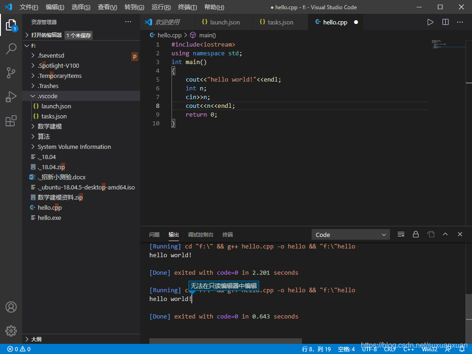Open the 编辑(E) menu
The width and height of the screenshot is (472, 354).
point(55,7)
